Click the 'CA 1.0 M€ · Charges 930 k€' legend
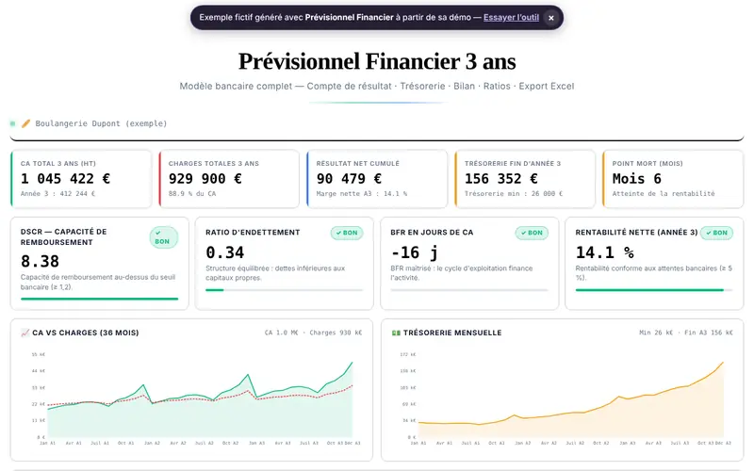 point(313,333)
